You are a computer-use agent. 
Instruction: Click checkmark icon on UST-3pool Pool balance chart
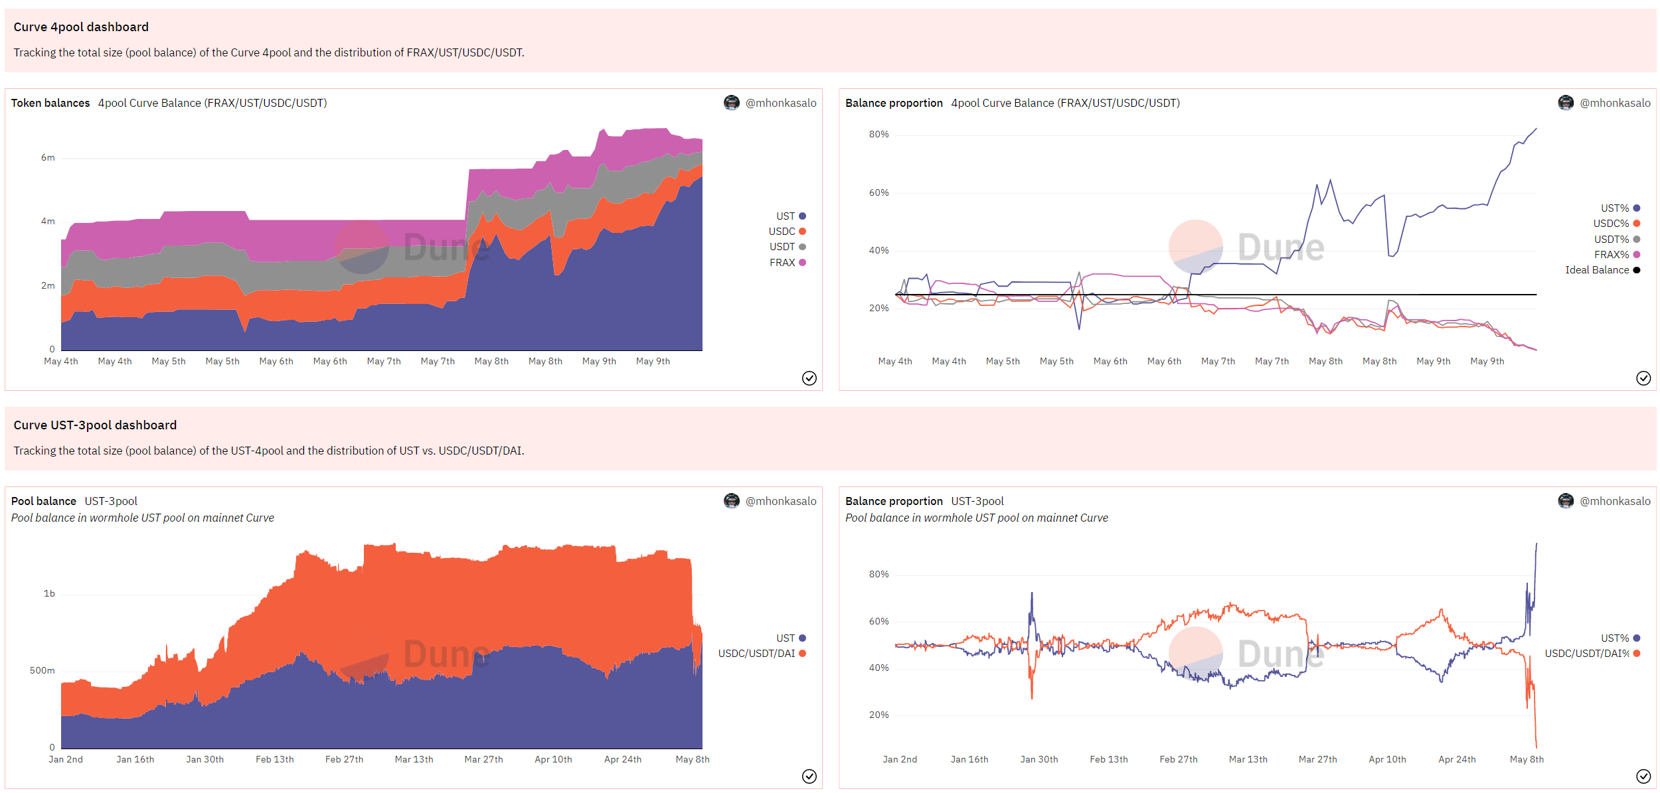[x=809, y=776]
